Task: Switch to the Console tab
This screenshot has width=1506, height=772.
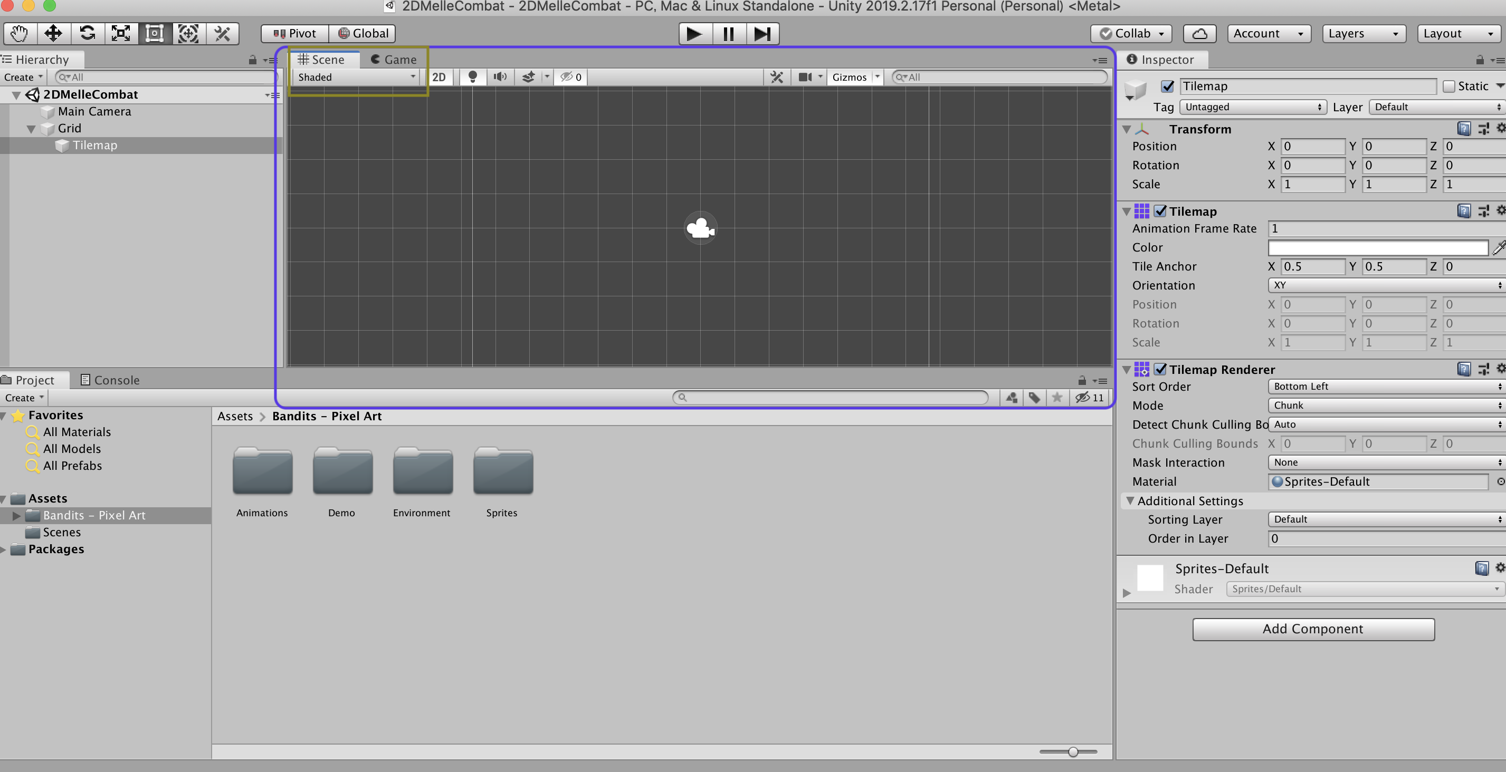Action: (110, 380)
